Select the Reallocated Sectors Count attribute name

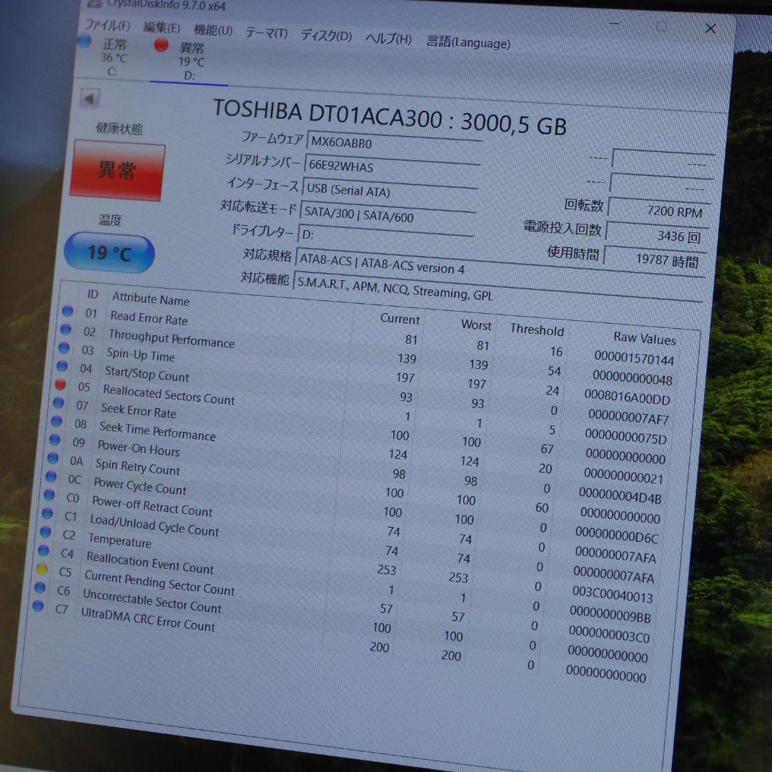pyautogui.click(x=169, y=395)
